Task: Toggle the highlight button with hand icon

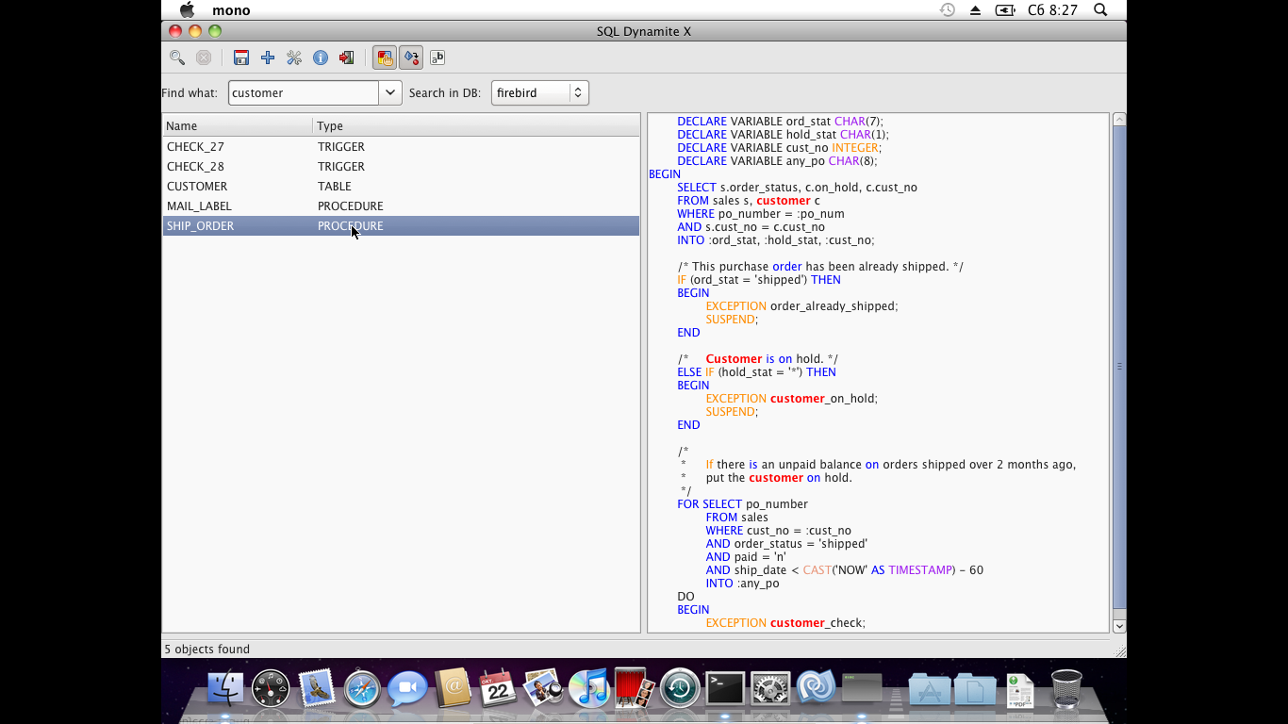Action: click(385, 58)
